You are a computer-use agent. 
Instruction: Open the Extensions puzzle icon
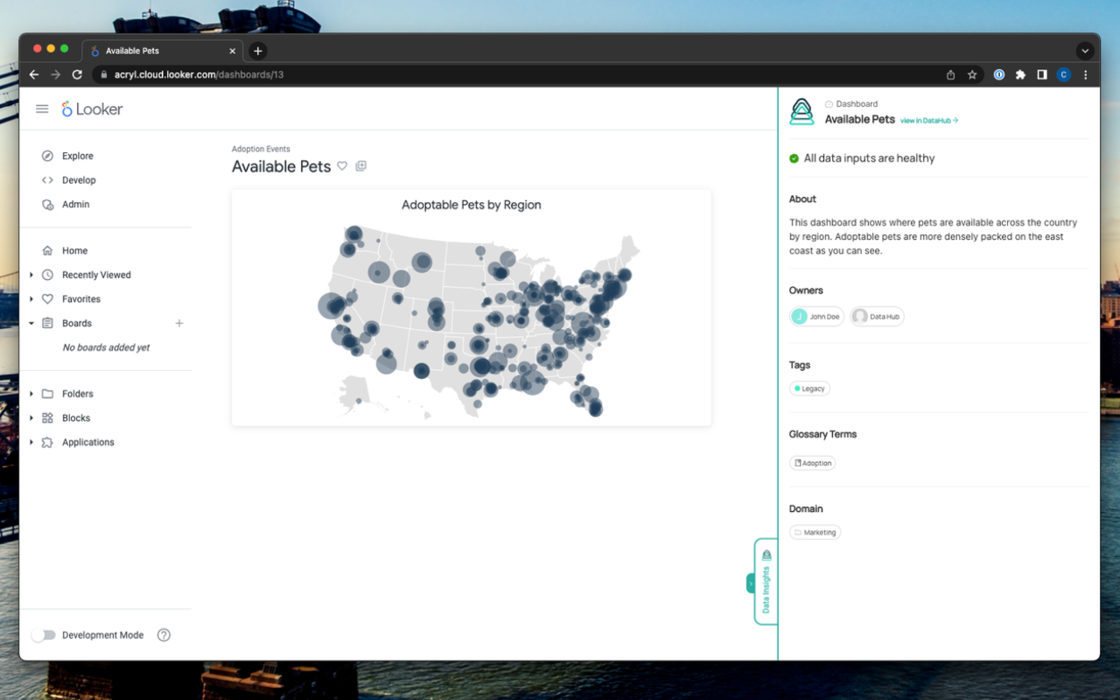(1020, 74)
